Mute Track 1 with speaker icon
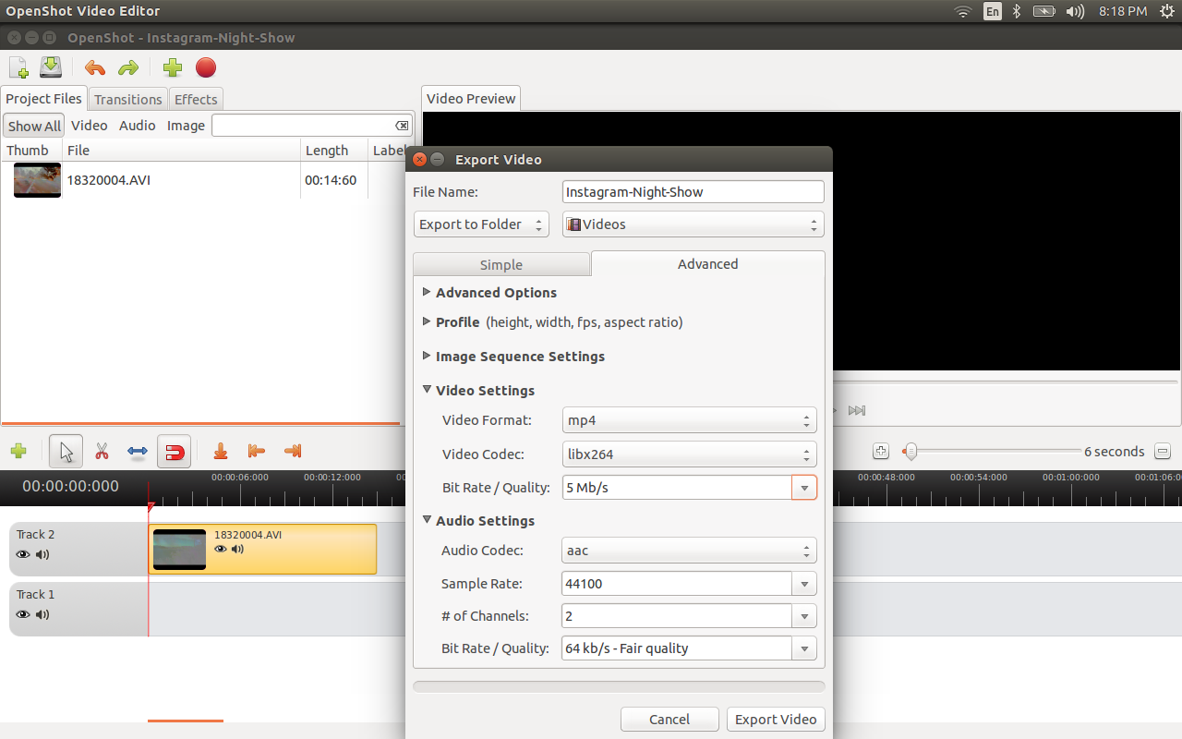This screenshot has width=1182, height=739. (42, 614)
